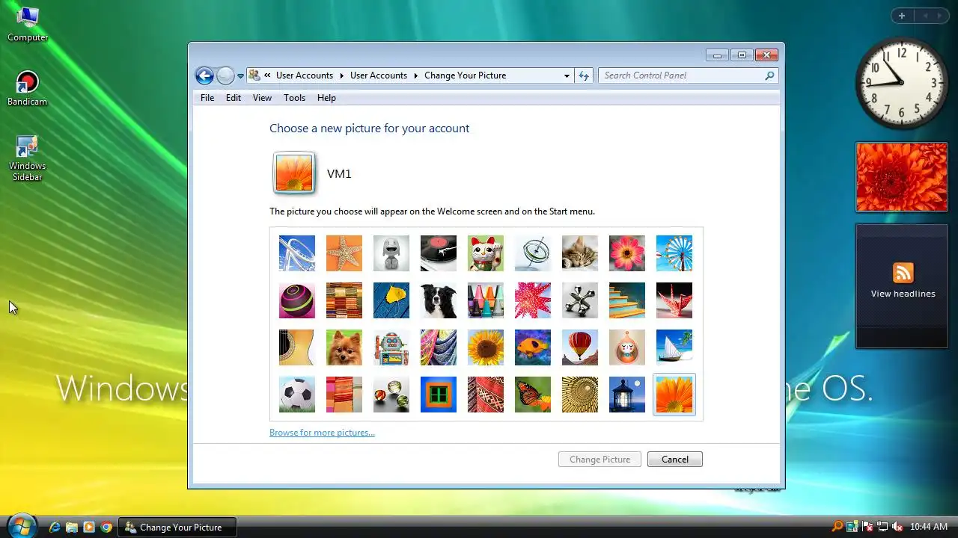
Task: Select the orange daisy picture in the grid
Action: tap(674, 395)
